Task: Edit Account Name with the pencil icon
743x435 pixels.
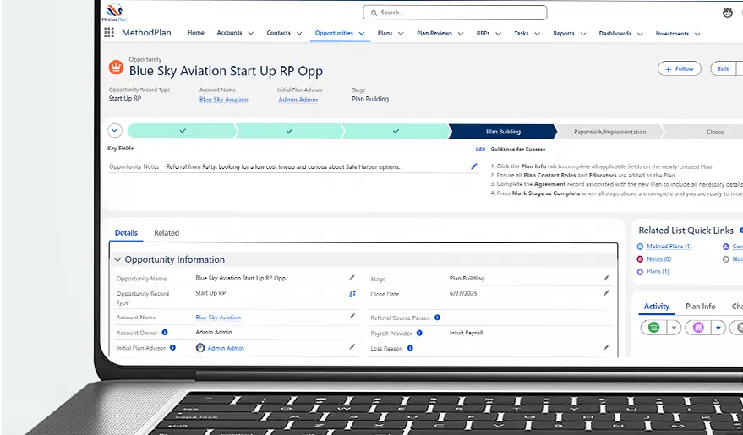Action: 352,316
